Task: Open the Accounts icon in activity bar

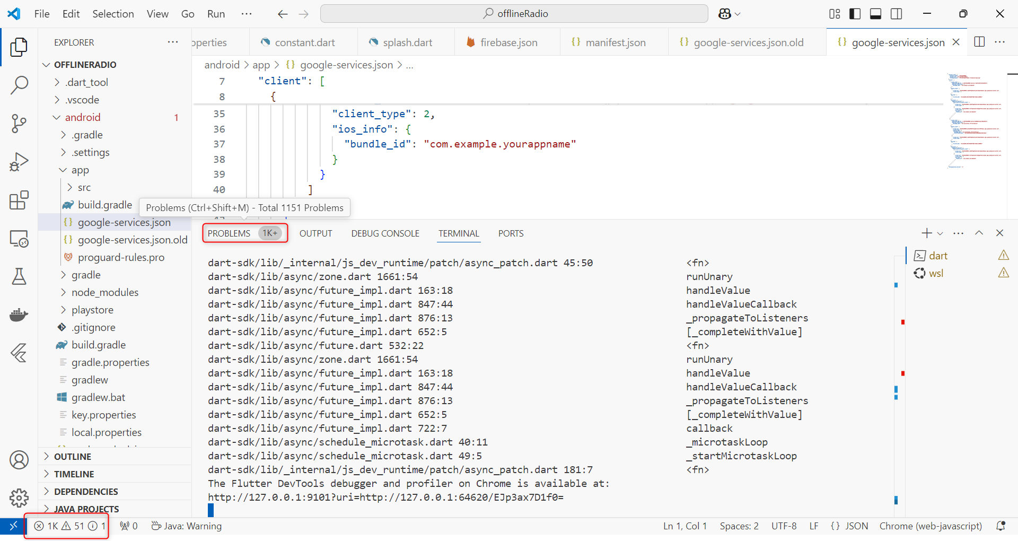Action: coord(19,460)
